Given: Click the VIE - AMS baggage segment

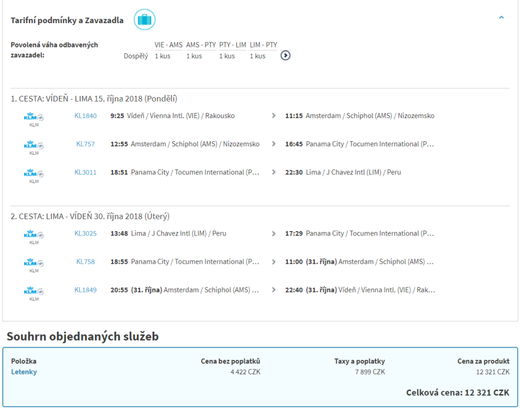Looking at the screenshot, I should (168, 45).
